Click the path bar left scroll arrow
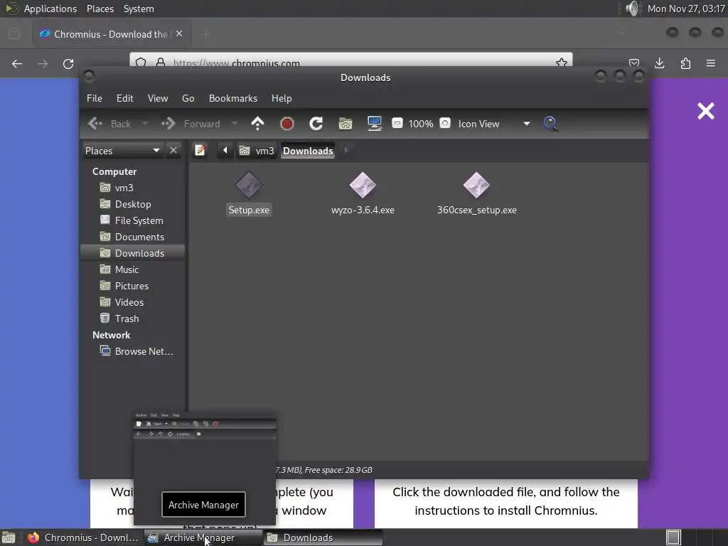This screenshot has height=546, width=728. click(225, 151)
